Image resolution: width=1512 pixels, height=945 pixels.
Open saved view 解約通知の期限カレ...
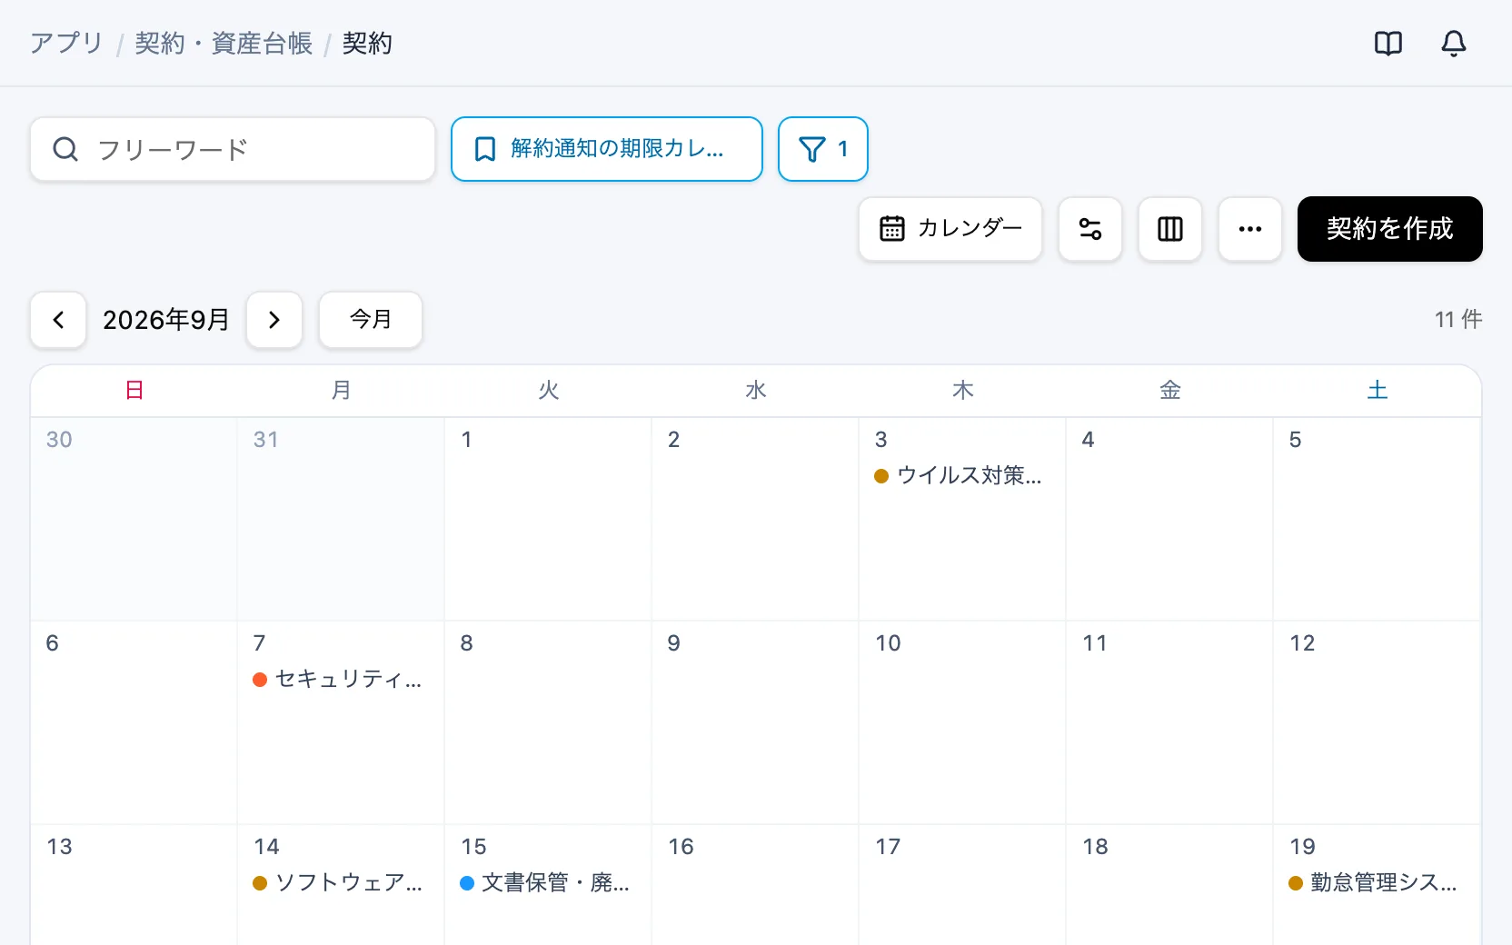click(607, 149)
